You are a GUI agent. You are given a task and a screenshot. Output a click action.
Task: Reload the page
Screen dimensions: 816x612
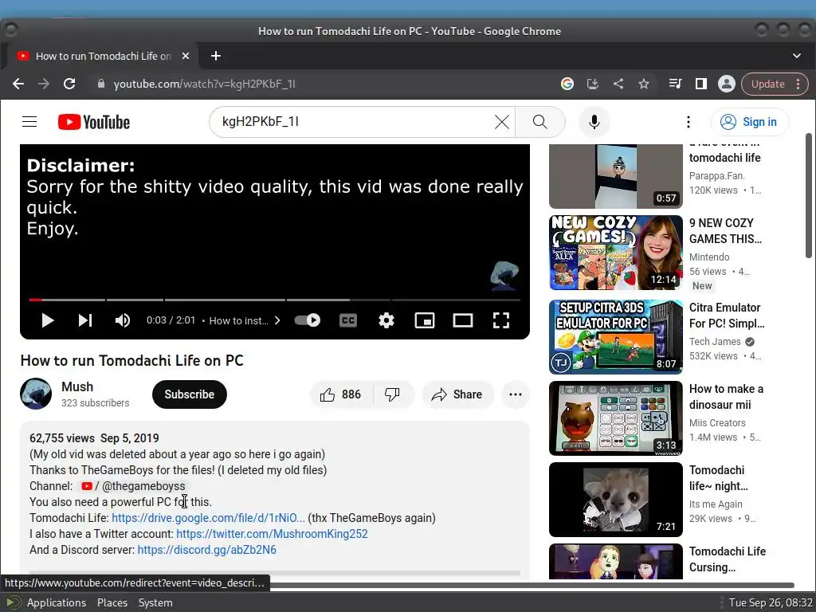point(69,84)
